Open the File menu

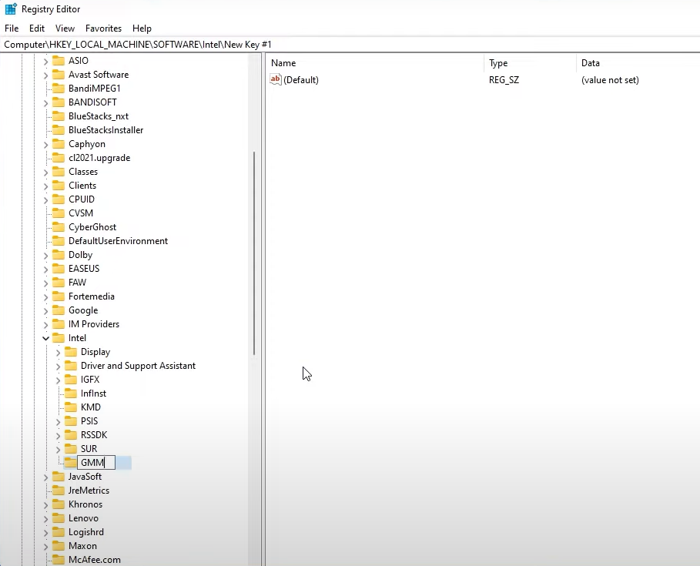click(x=11, y=28)
